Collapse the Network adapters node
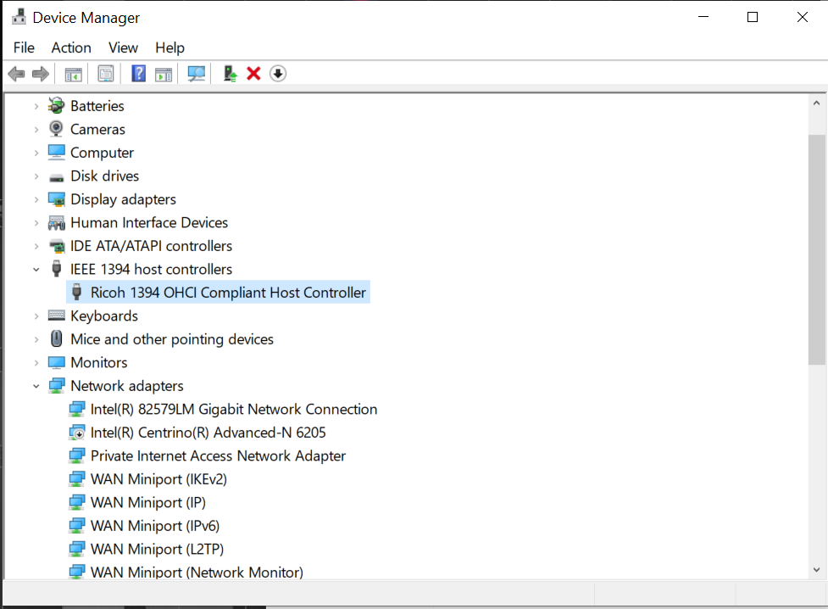This screenshot has width=828, height=609. coord(36,386)
